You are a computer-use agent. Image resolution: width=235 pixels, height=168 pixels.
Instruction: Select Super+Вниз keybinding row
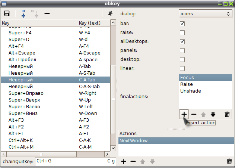pyautogui.click(x=55, y=113)
